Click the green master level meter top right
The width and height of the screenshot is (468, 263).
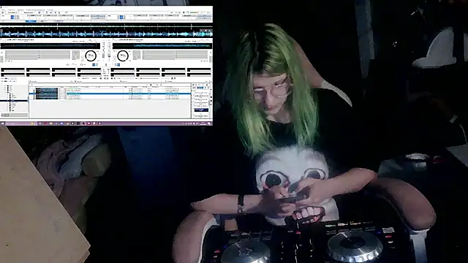click(195, 12)
